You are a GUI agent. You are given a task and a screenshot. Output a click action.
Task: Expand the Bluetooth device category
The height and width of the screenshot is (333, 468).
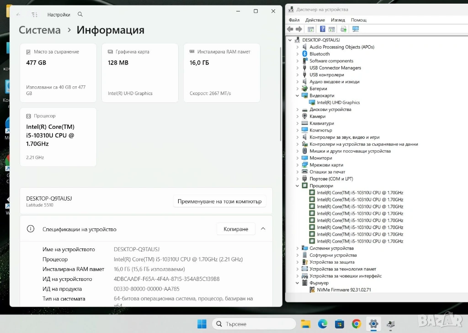coord(298,54)
